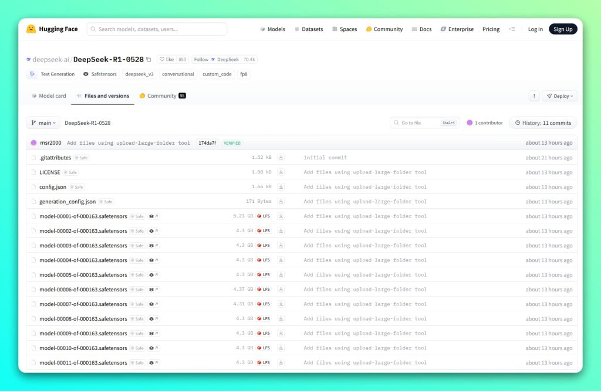
Task: Download model-00008-of-000163.safetensors
Action: coord(281,319)
